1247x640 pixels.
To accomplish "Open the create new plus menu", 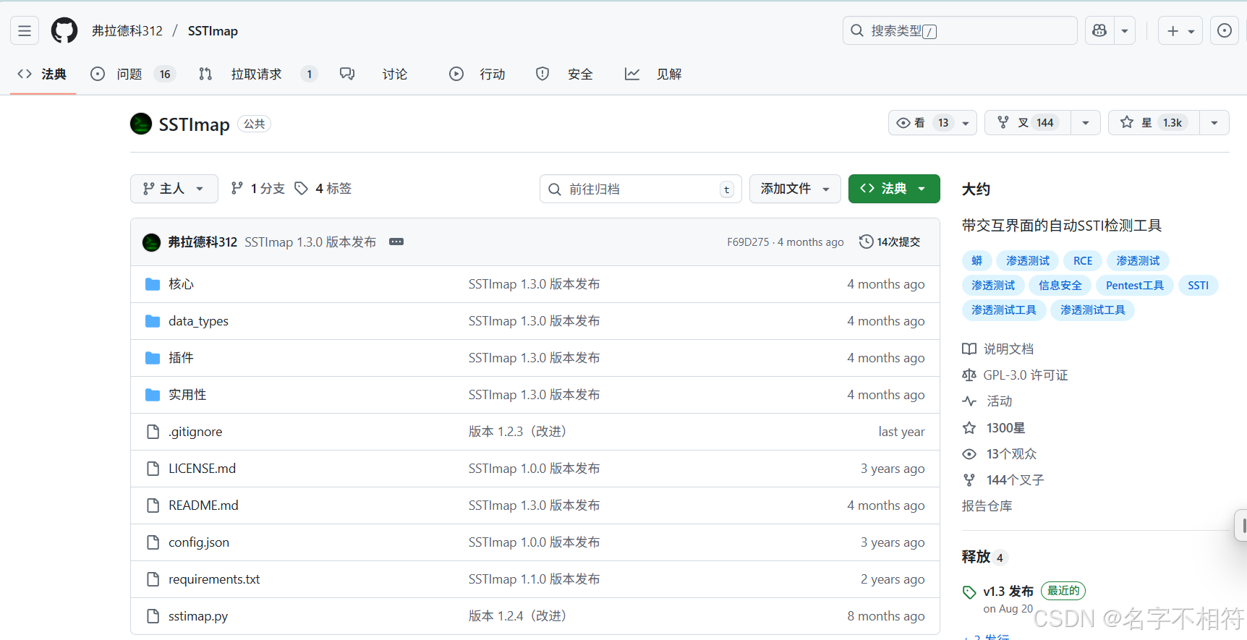I will [1180, 30].
